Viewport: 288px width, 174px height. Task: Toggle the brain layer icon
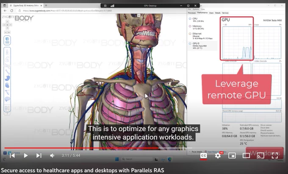tap(7, 99)
